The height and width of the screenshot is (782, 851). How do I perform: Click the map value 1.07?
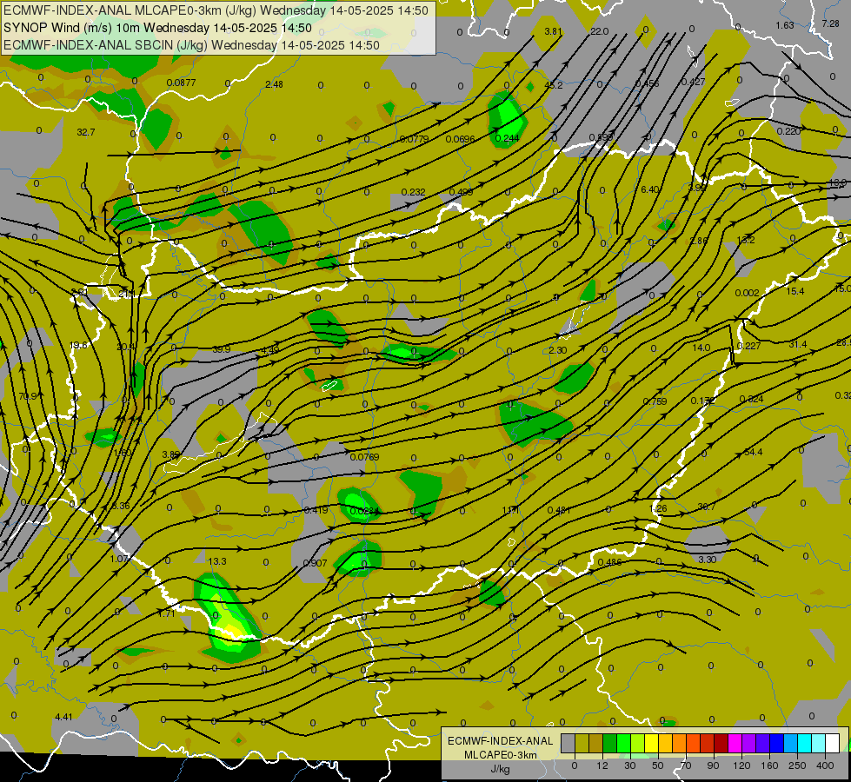point(119,559)
